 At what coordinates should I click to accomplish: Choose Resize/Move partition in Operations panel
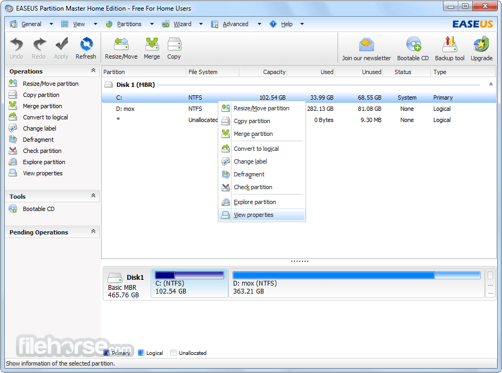[51, 84]
